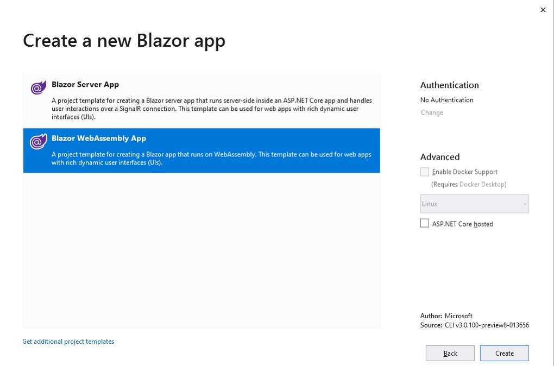This screenshot has width=554, height=366.
Task: Open the Linux OS dropdown
Action: [474, 204]
